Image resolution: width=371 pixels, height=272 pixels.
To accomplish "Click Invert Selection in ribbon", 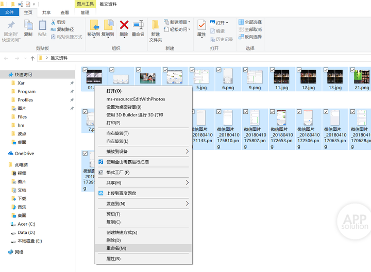I will [x=250, y=37].
